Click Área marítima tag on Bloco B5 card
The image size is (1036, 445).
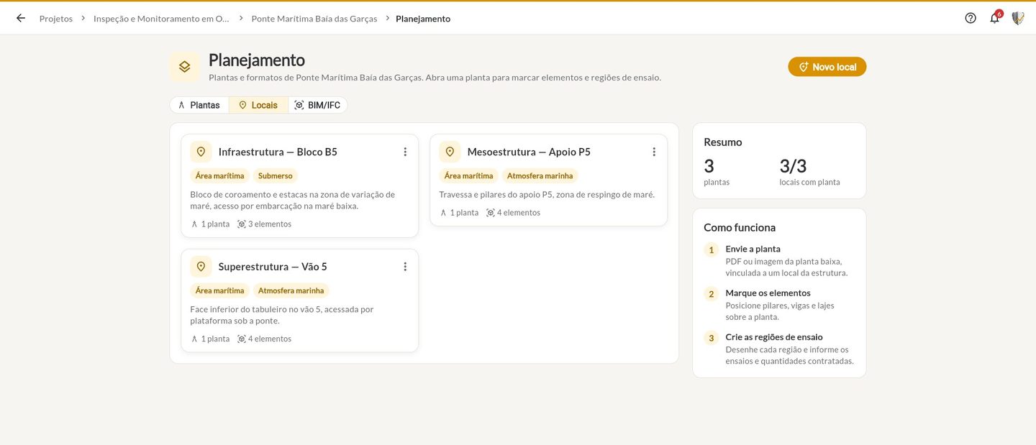tap(219, 175)
